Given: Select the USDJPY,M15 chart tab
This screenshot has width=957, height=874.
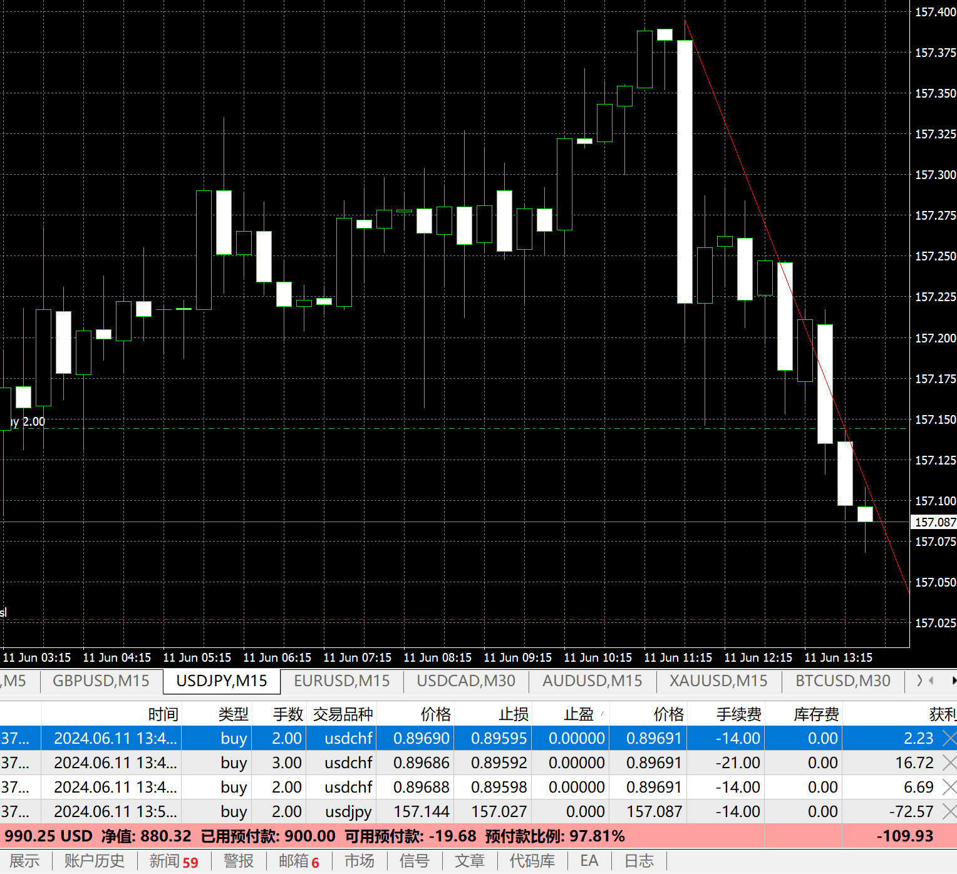Looking at the screenshot, I should pos(222,681).
